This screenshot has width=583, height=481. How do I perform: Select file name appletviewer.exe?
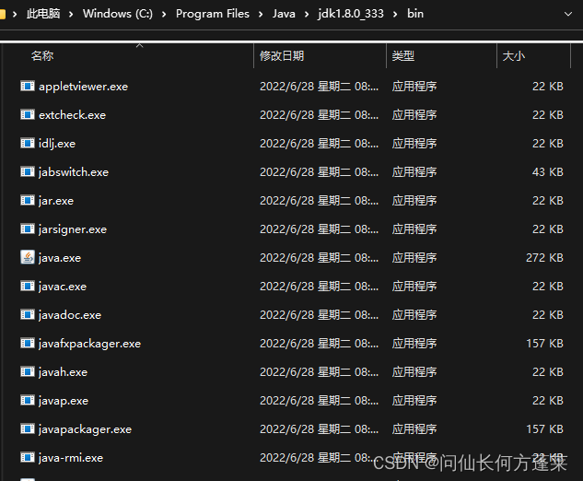[x=83, y=87]
